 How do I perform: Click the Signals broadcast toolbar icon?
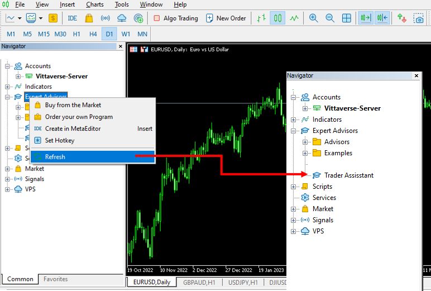pyautogui.click(x=106, y=18)
